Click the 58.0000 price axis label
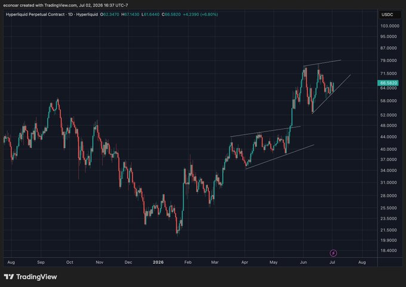Viewport: 406px width, 287px height. click(x=389, y=101)
